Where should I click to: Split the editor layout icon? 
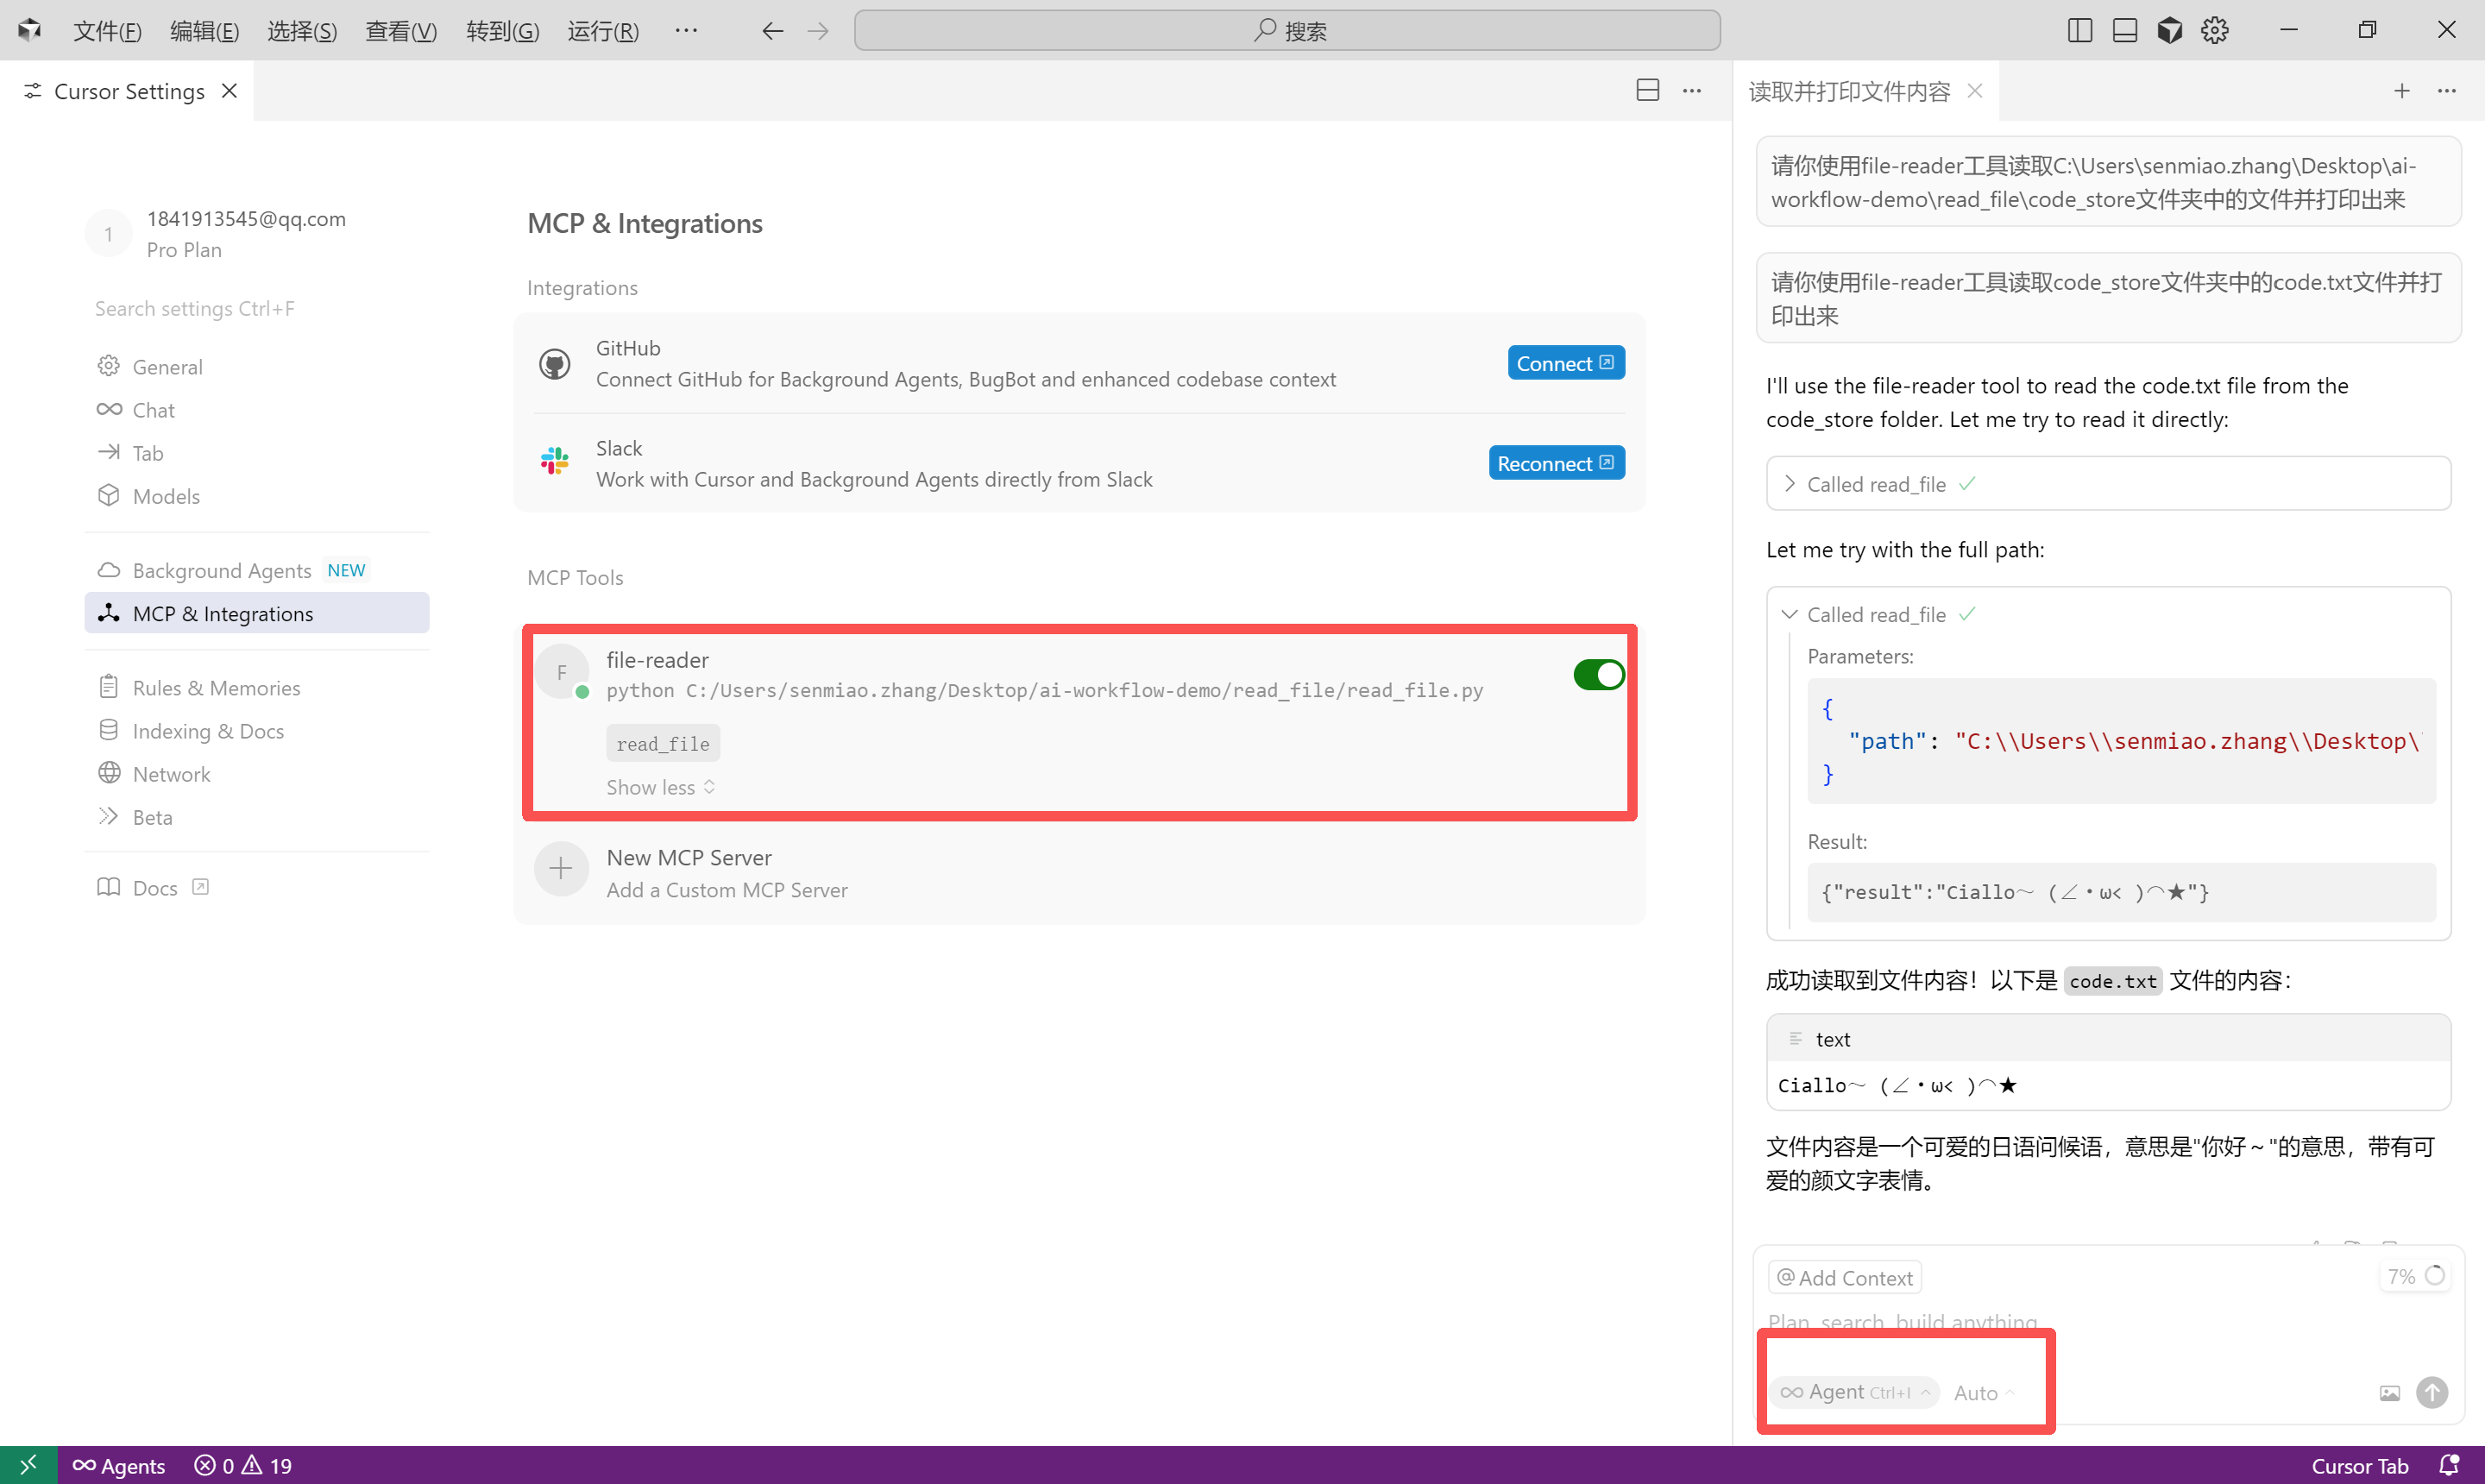click(1647, 90)
